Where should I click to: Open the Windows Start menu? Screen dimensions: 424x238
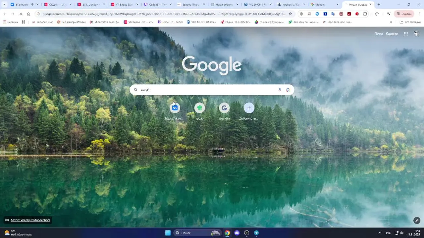(x=168, y=233)
